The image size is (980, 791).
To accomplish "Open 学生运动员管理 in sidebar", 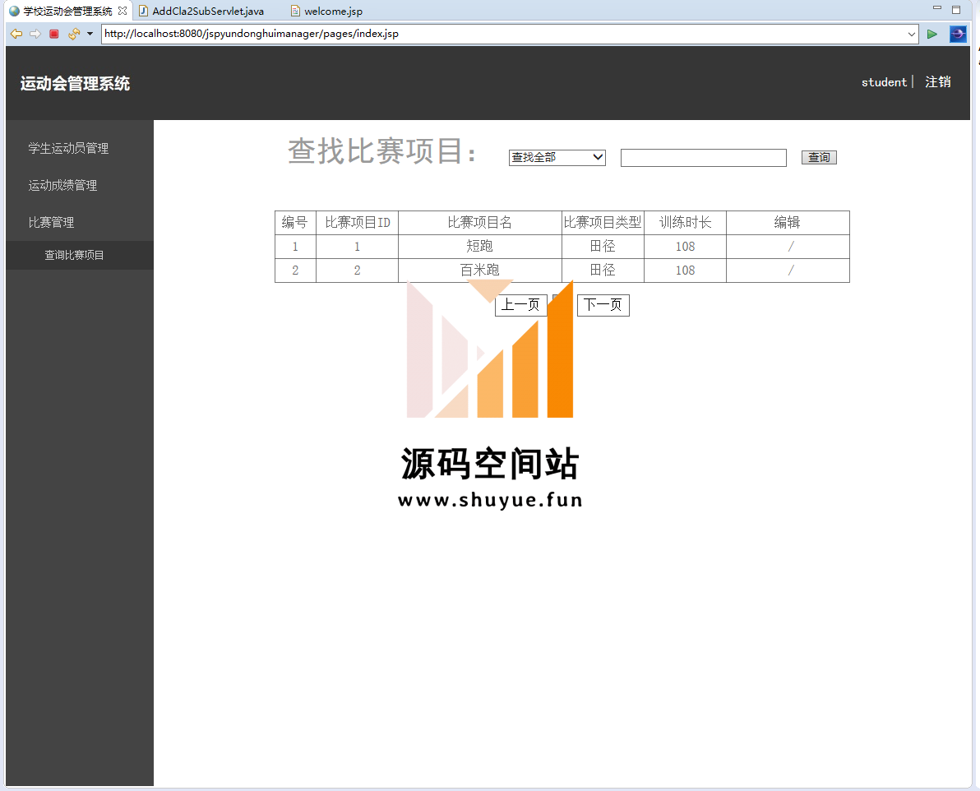I will pos(68,148).
